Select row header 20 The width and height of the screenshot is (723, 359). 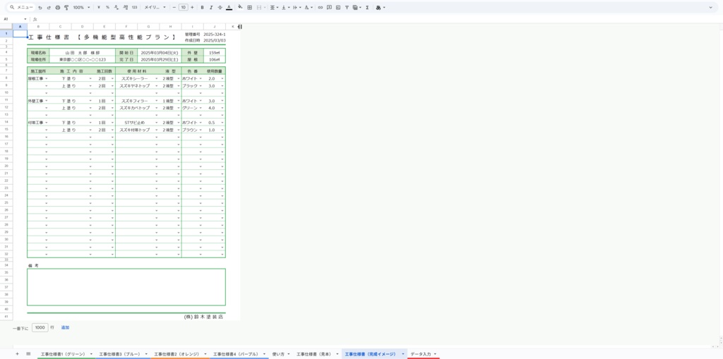[6, 166]
